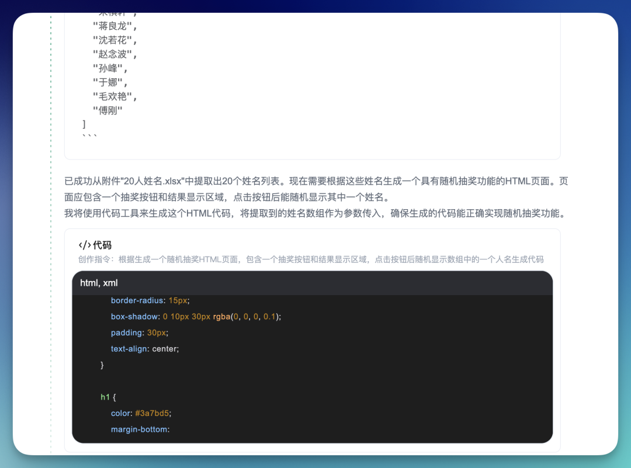Click the html, xml language label
Image resolution: width=631 pixels, height=468 pixels.
(99, 283)
